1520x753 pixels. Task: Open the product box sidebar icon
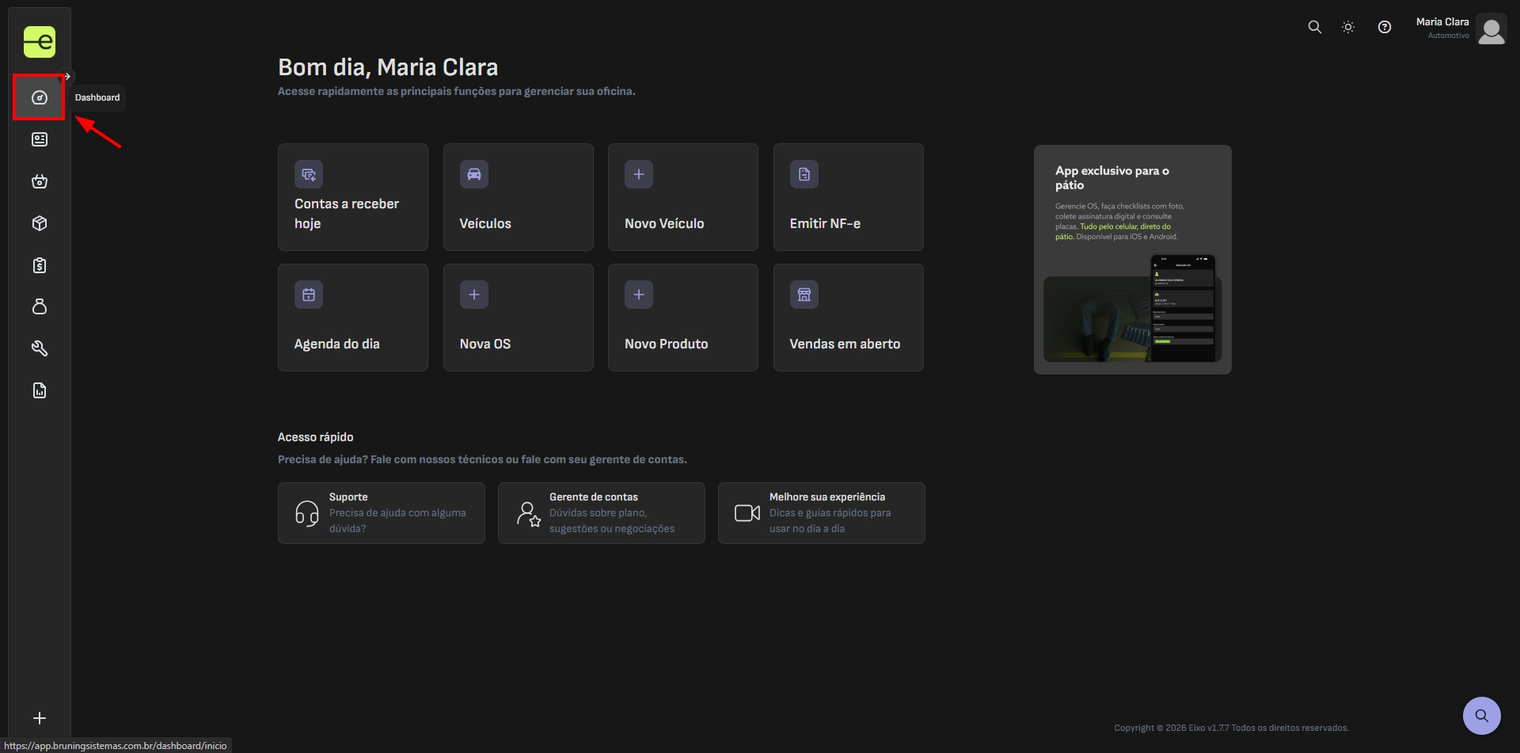click(40, 223)
